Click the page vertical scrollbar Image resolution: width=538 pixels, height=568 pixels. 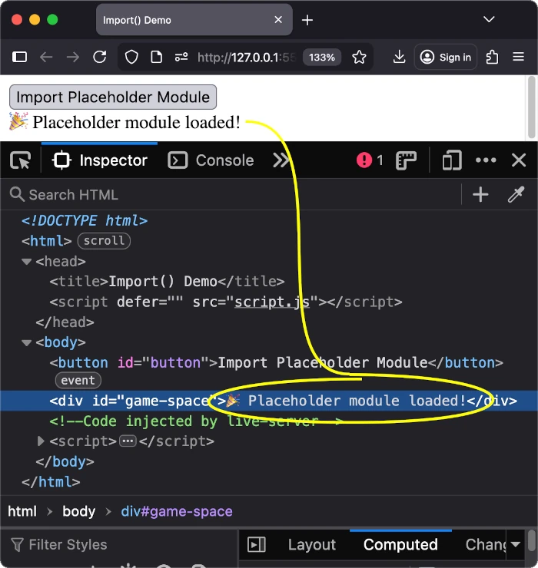click(x=532, y=107)
